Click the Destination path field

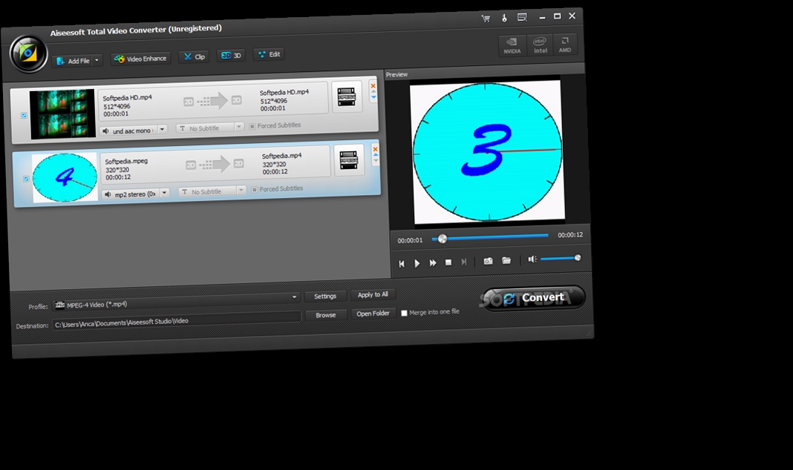177,321
